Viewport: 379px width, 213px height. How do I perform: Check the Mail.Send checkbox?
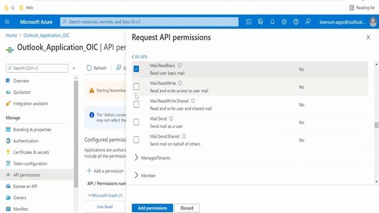tap(136, 122)
